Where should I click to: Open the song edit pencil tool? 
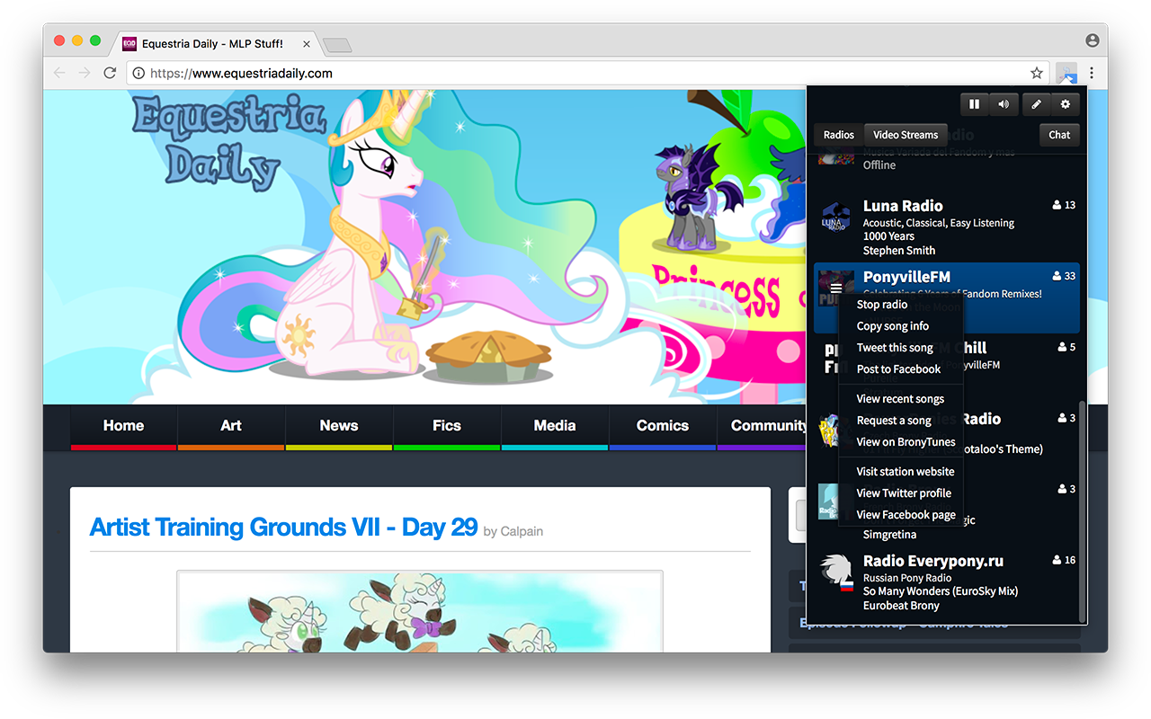tap(1035, 103)
